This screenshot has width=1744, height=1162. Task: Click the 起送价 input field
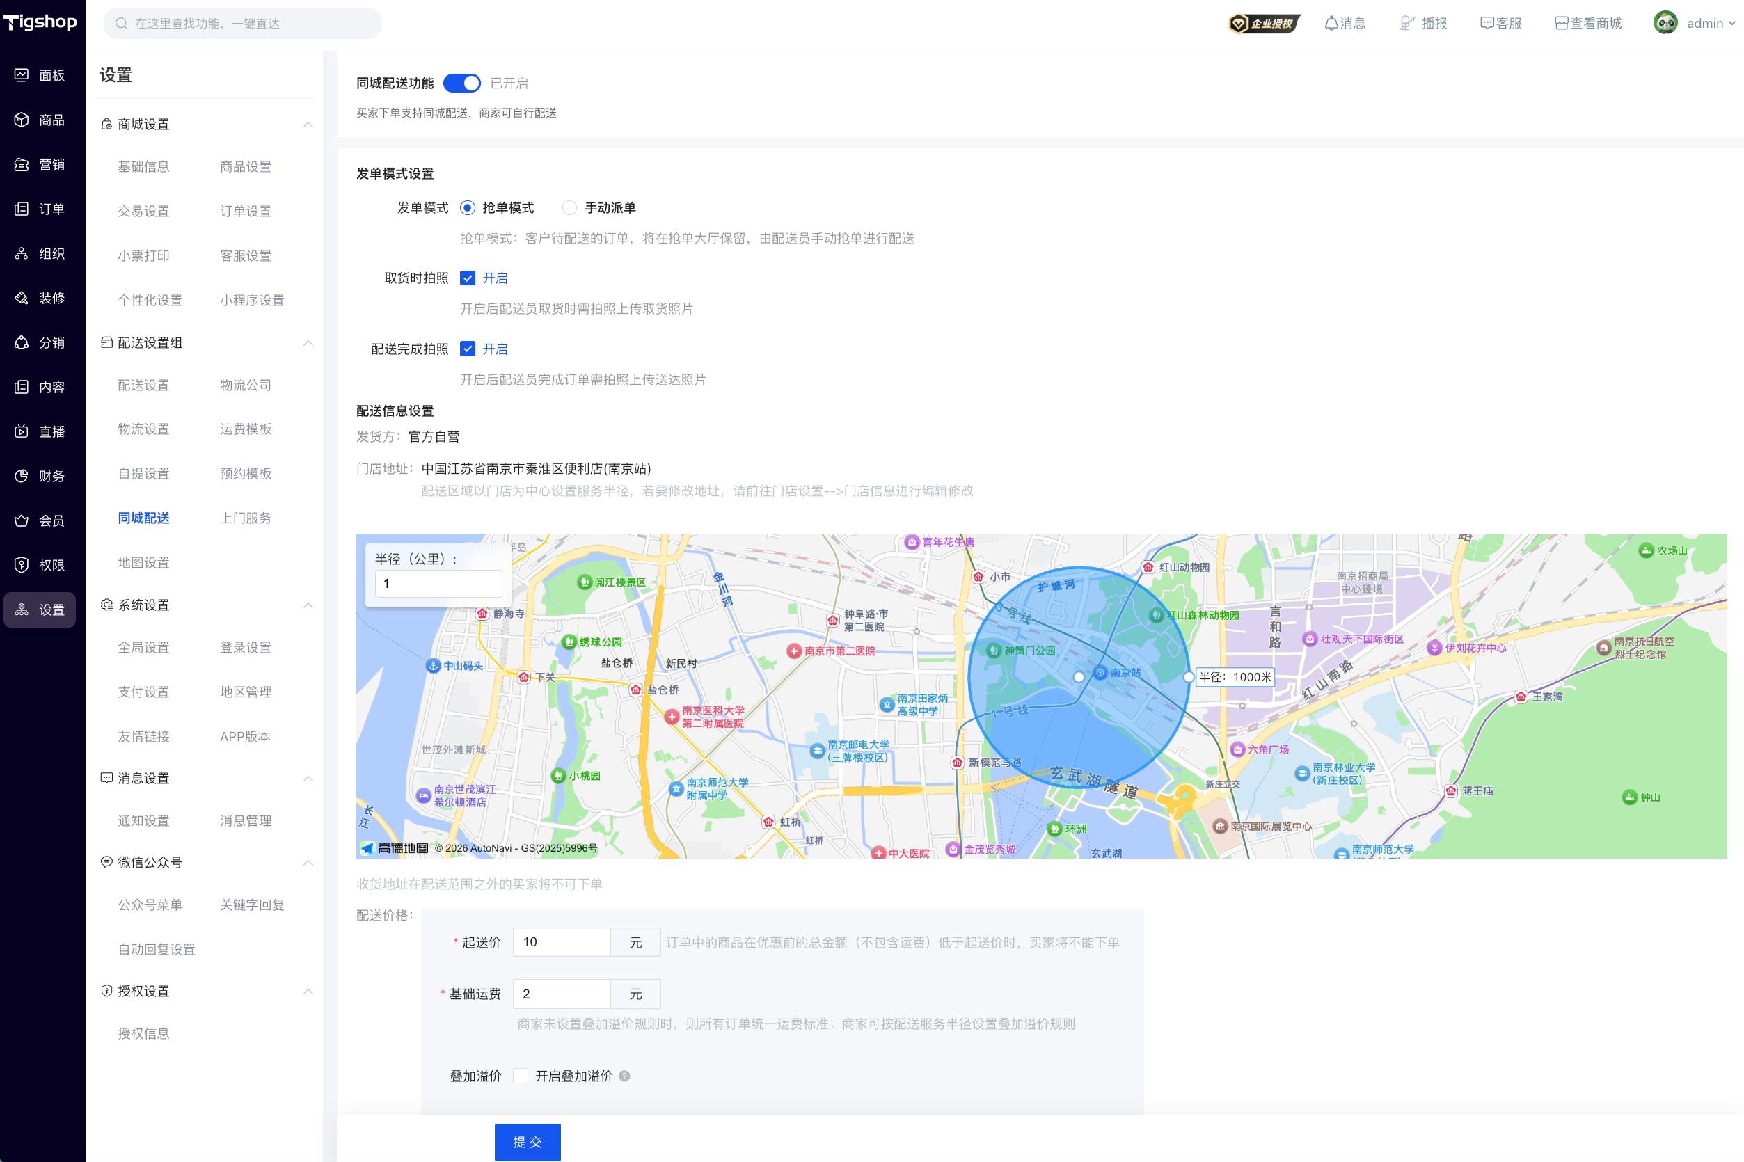click(x=561, y=942)
